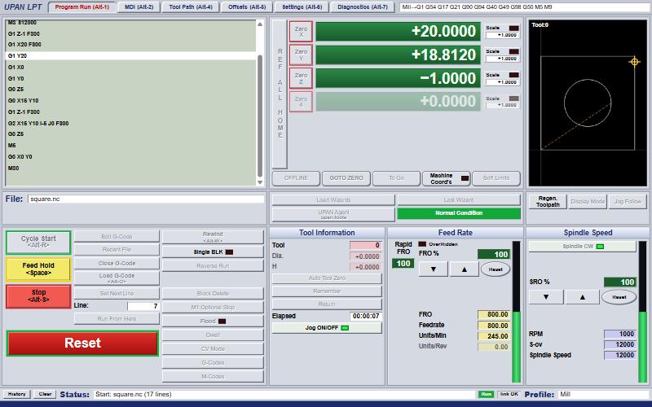Reset the feed rate override
Viewport: 652px width, 407px height.
coord(496,269)
